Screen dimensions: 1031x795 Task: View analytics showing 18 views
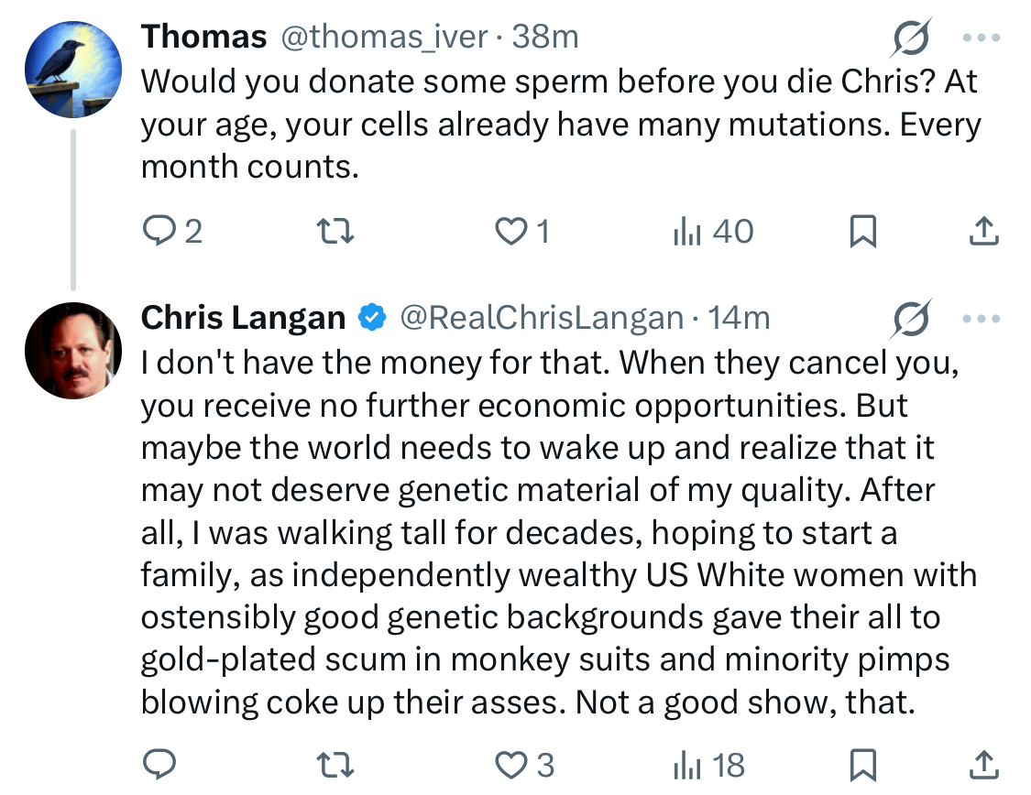point(708,766)
